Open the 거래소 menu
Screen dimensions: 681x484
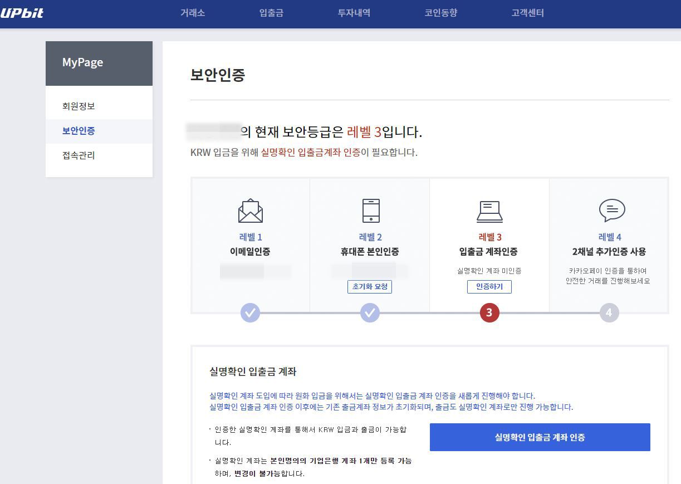pyautogui.click(x=192, y=13)
